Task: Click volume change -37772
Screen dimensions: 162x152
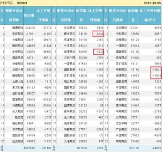Action: (47, 28)
